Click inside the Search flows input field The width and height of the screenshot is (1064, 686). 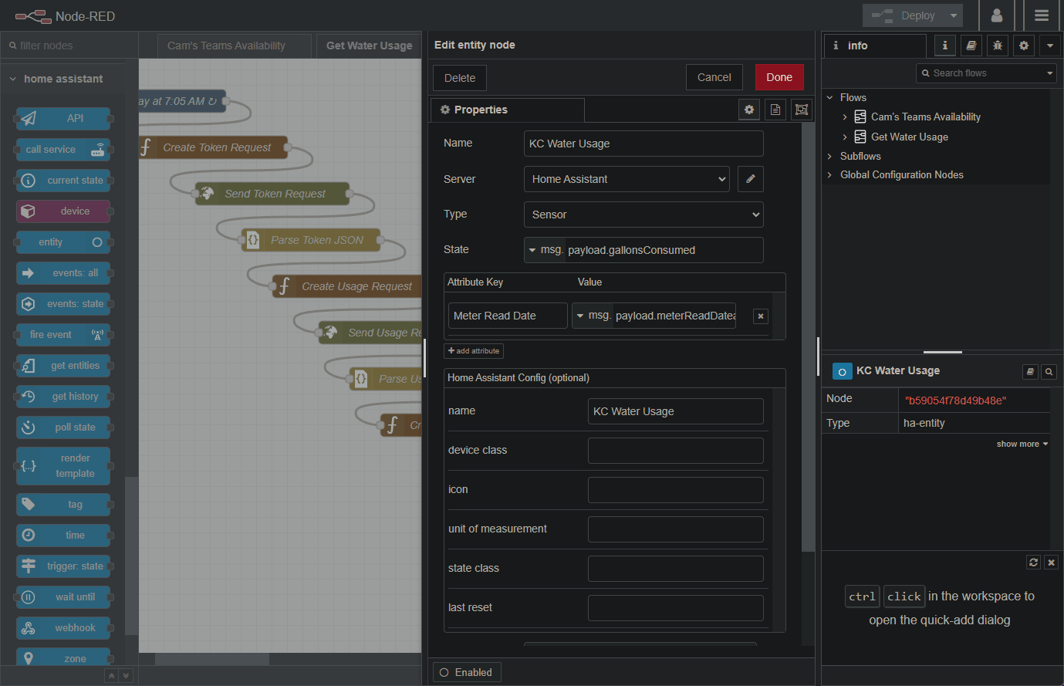pos(980,73)
